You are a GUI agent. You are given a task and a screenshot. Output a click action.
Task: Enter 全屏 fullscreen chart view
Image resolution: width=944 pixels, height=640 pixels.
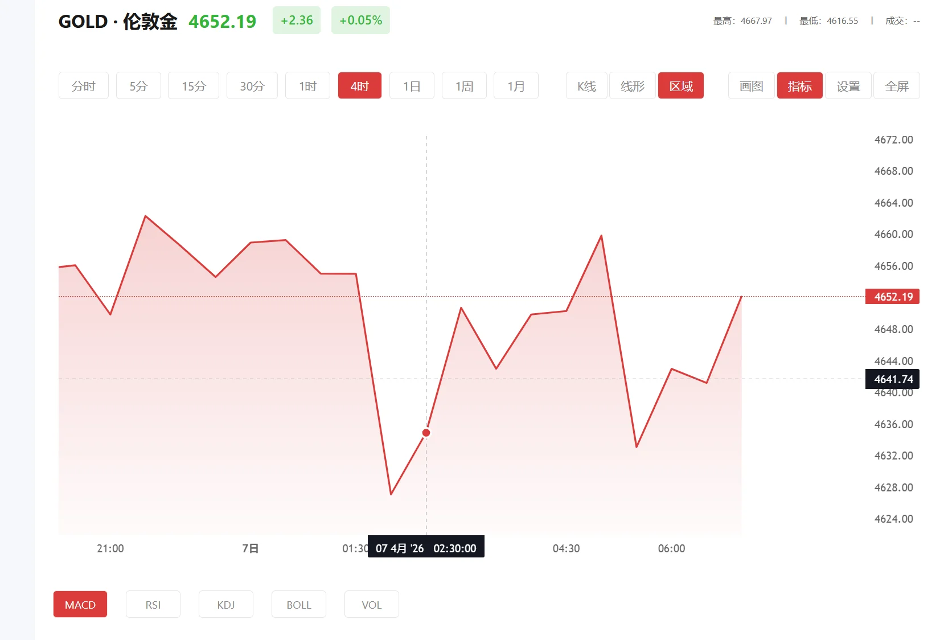897,85
